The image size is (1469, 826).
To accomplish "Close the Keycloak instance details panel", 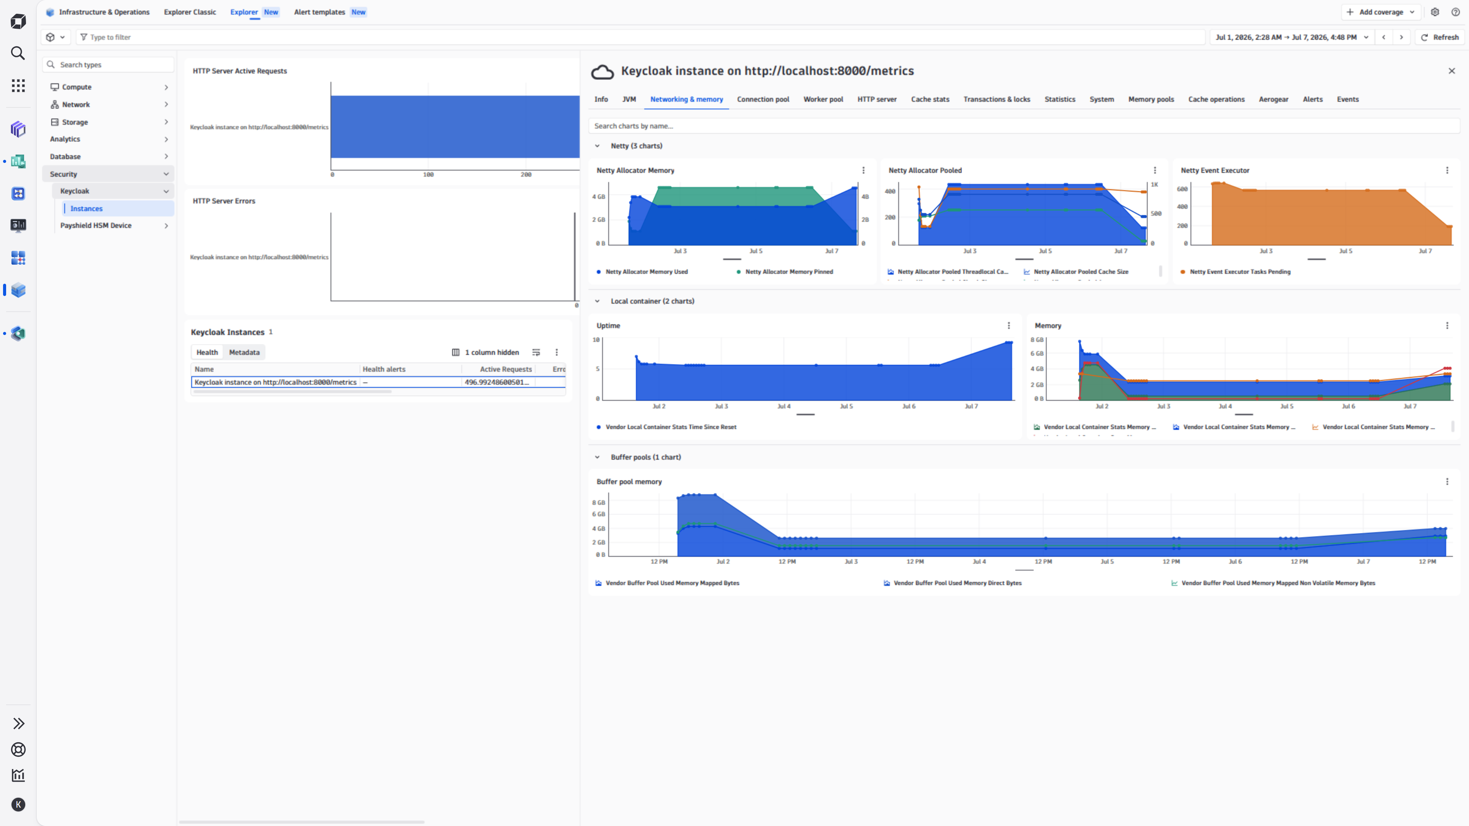I will coord(1452,71).
